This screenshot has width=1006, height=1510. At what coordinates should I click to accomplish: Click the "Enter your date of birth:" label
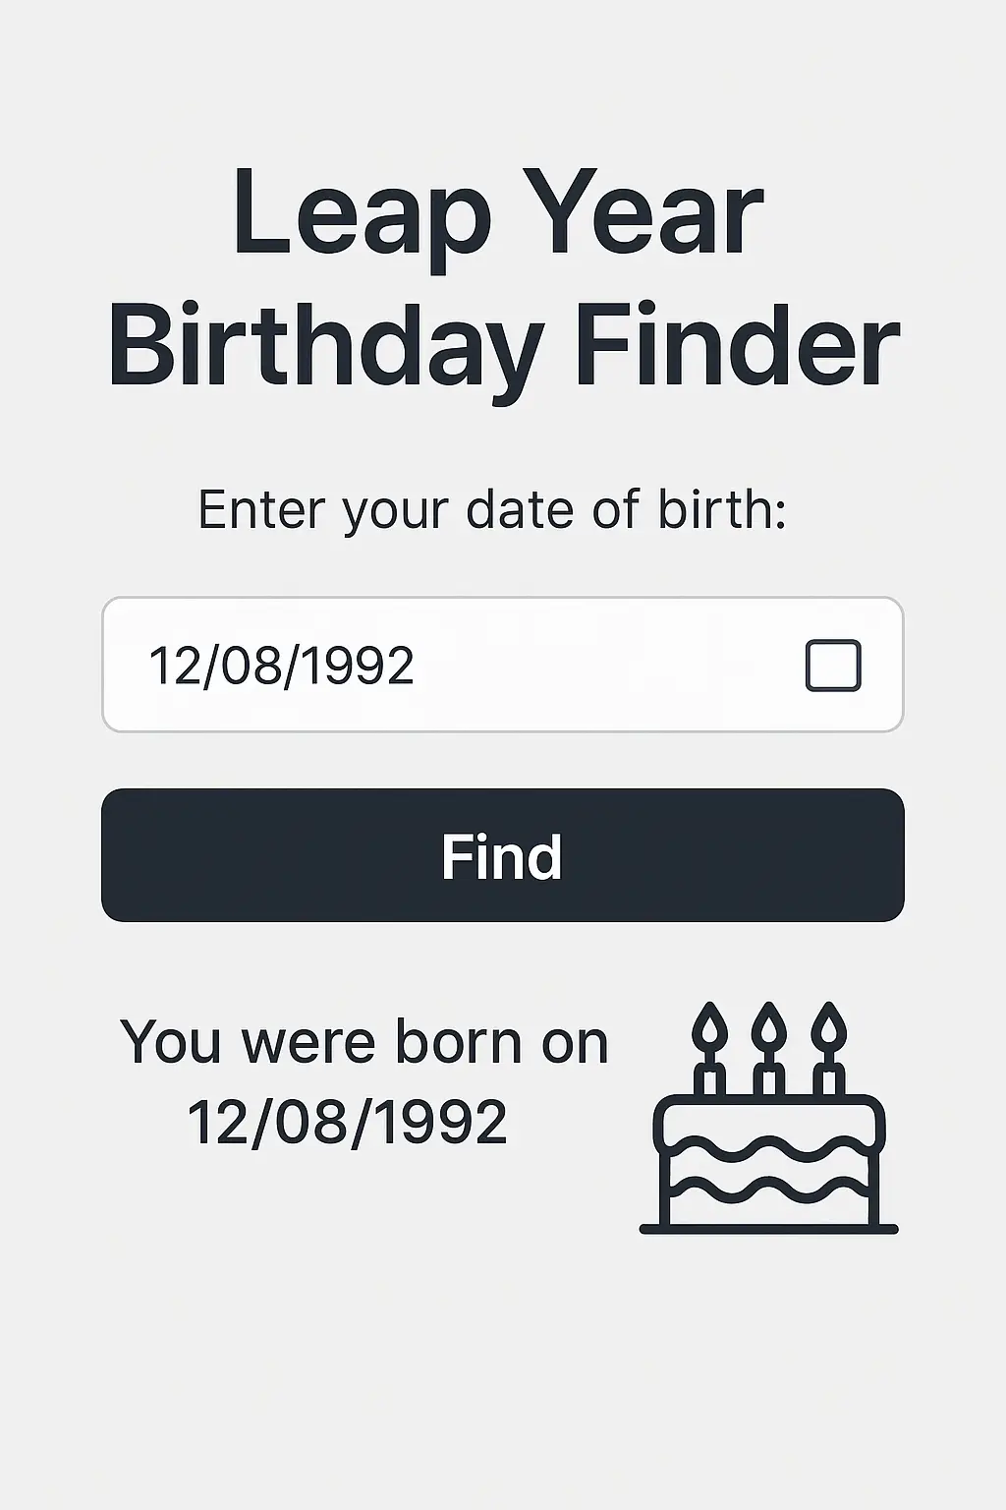point(492,510)
